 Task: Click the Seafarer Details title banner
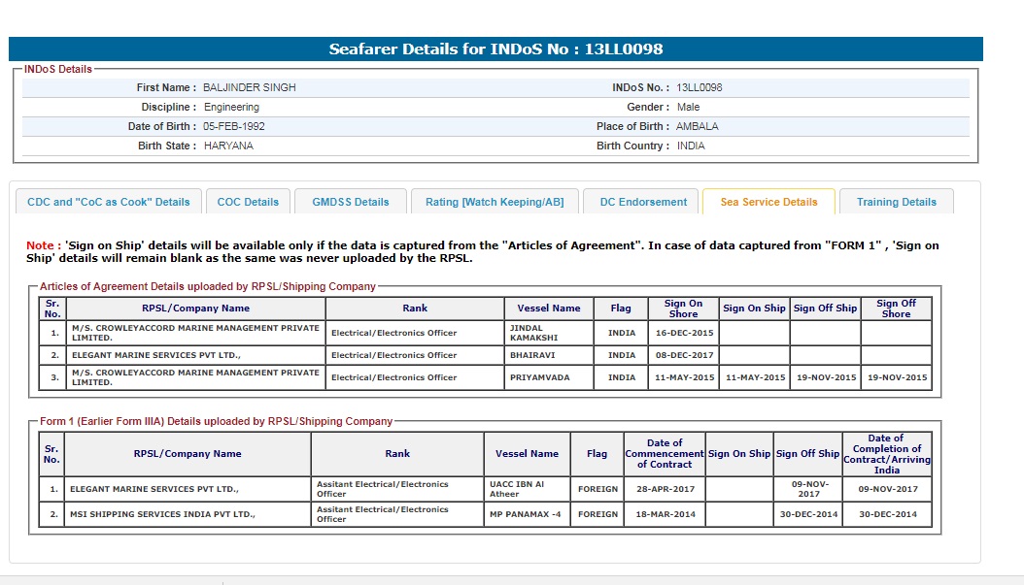[495, 49]
